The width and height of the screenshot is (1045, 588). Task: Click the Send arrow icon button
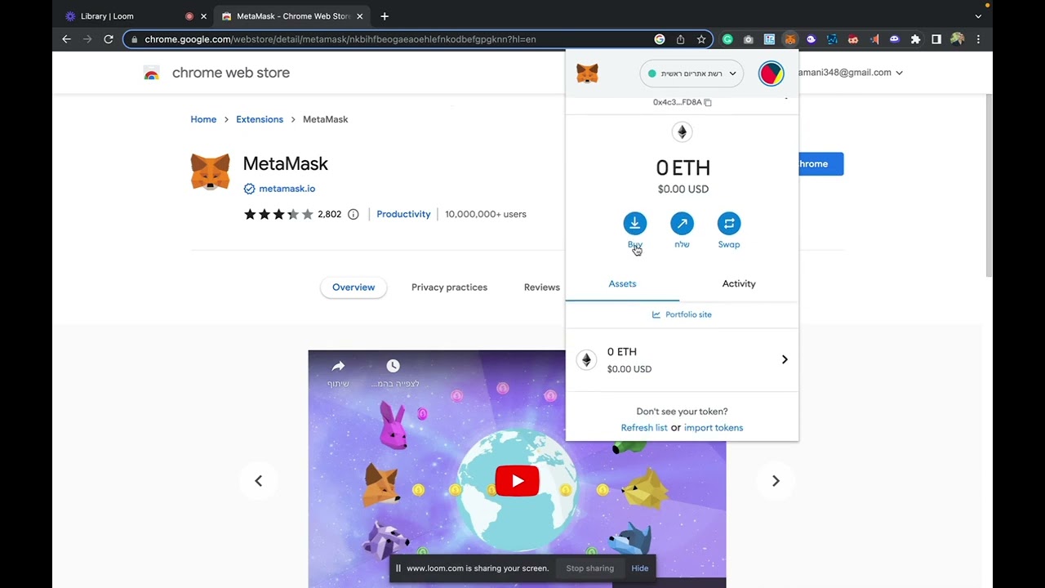(x=682, y=223)
